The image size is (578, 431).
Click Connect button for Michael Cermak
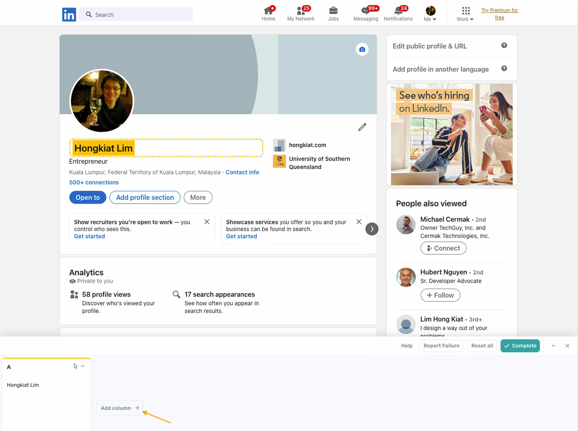pyautogui.click(x=443, y=248)
